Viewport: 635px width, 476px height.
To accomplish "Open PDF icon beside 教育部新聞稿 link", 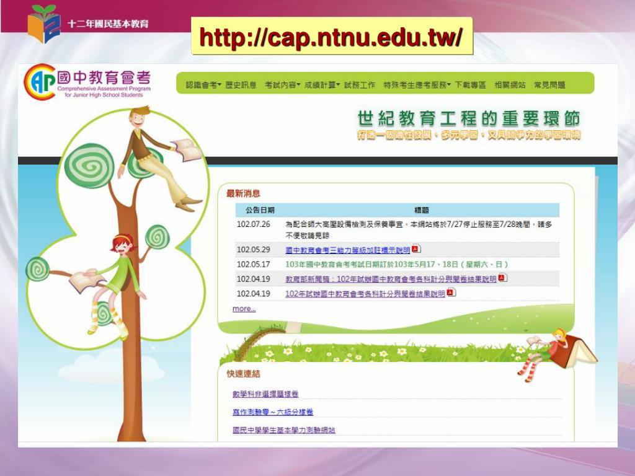I will pyautogui.click(x=502, y=278).
